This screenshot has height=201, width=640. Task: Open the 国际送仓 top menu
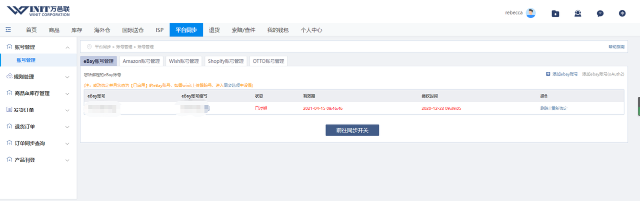click(133, 30)
